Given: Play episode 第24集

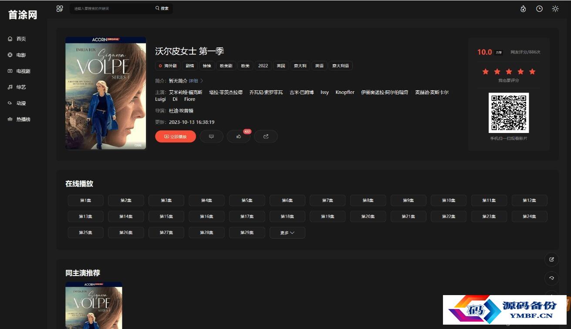Looking at the screenshot, I should [530, 216].
